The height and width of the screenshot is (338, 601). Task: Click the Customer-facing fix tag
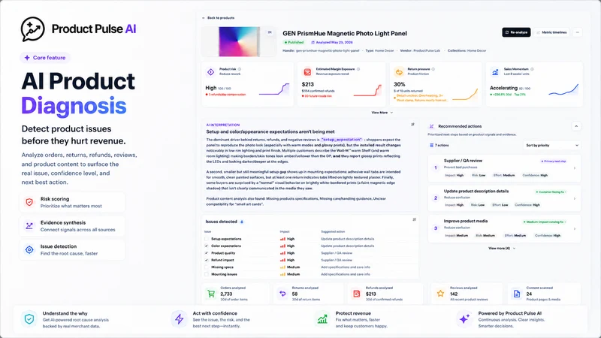(x=551, y=192)
